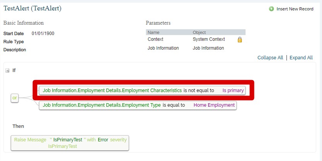Click the 'Home Employment' value
322x161 pixels.
coord(214,105)
